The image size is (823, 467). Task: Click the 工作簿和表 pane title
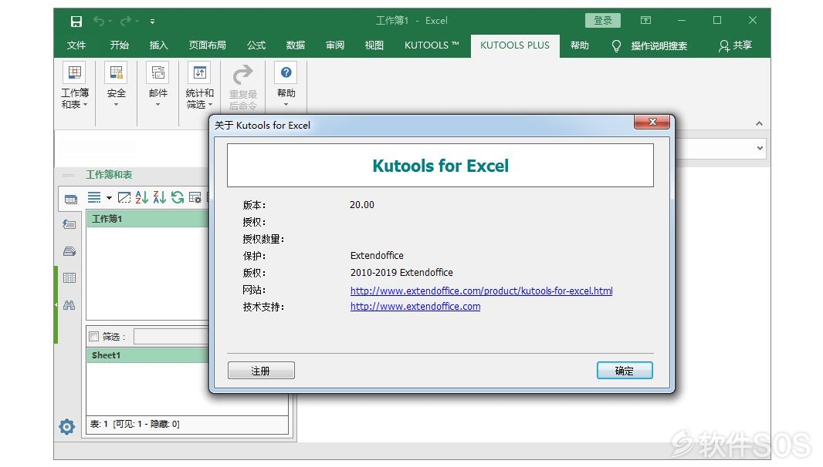point(109,174)
